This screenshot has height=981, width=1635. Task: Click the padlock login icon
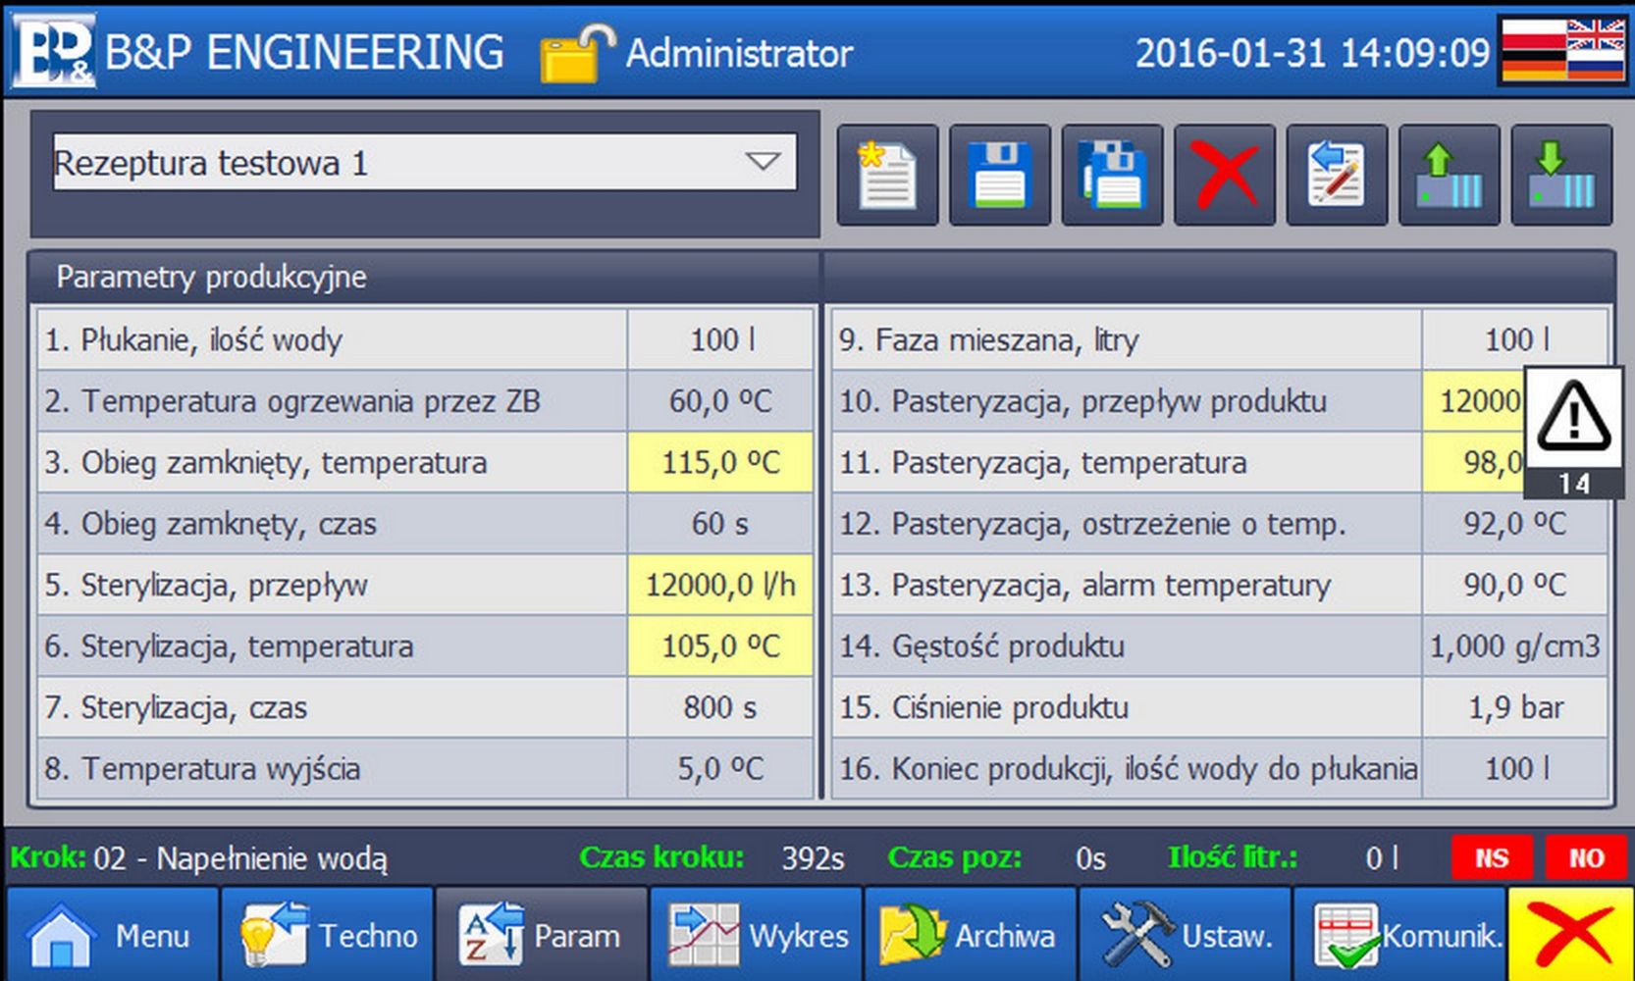(577, 53)
